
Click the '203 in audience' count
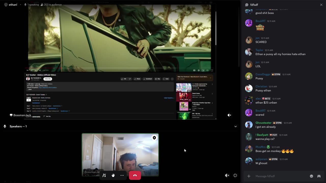(51, 5)
